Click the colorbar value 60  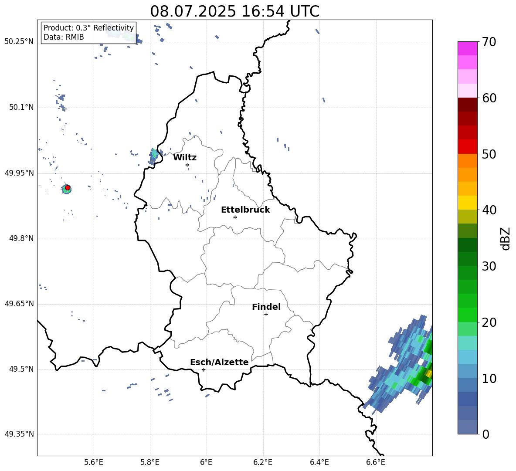(x=489, y=98)
